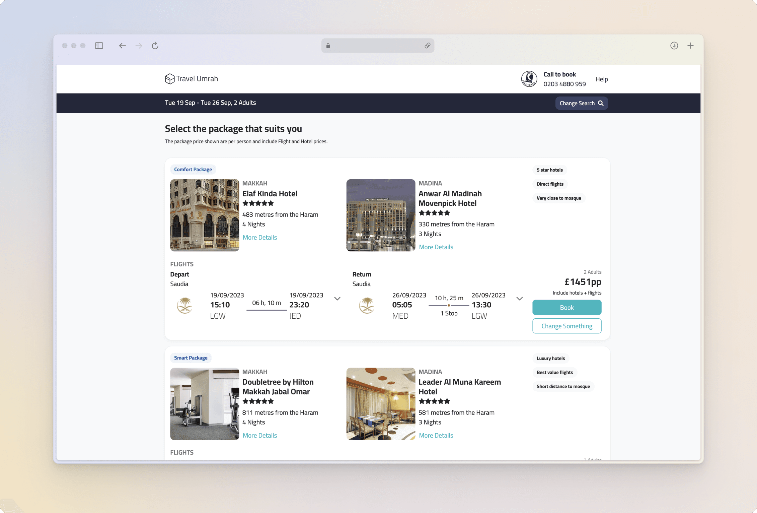
Task: Click the Anwar Al Madinah Movenpick star rating
Action: pos(434,213)
